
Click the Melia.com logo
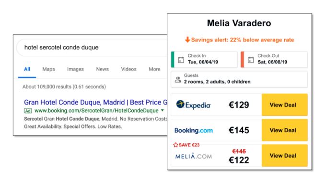coord(193,156)
